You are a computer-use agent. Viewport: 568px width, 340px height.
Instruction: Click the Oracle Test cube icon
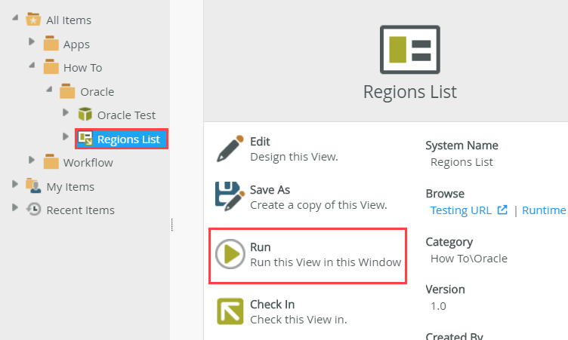click(85, 115)
